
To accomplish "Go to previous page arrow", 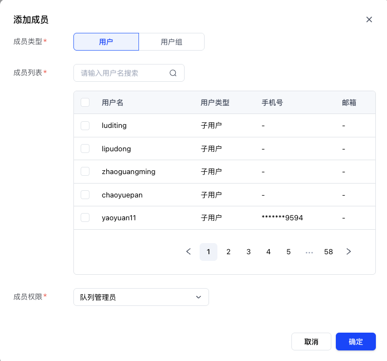I will tap(188, 251).
